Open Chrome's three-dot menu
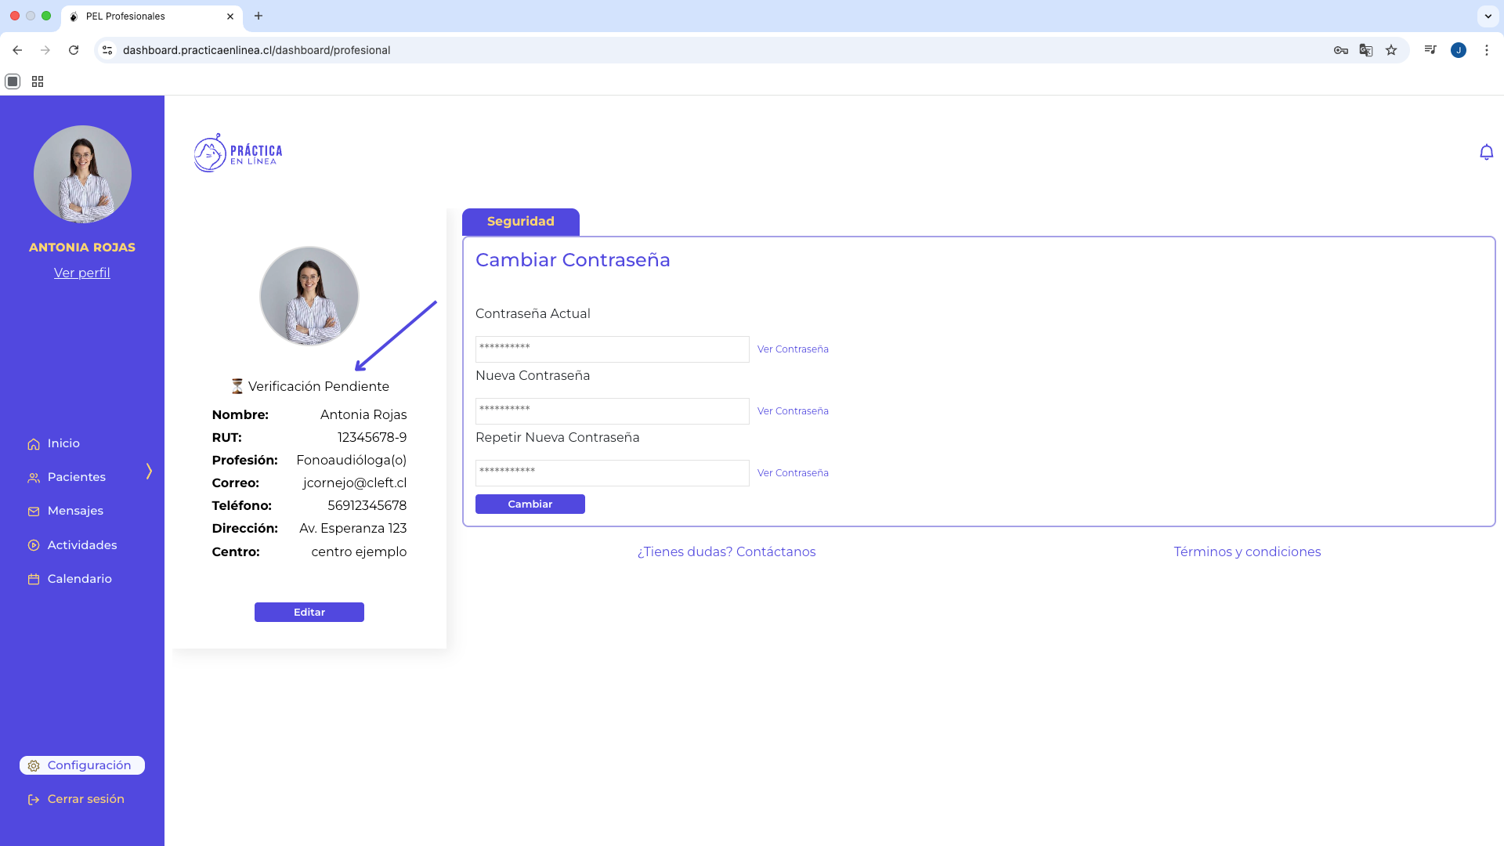Viewport: 1504px width, 846px height. (x=1486, y=50)
